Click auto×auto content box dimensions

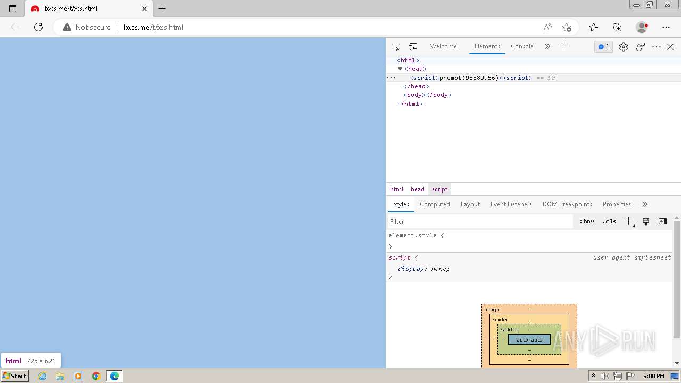529,340
